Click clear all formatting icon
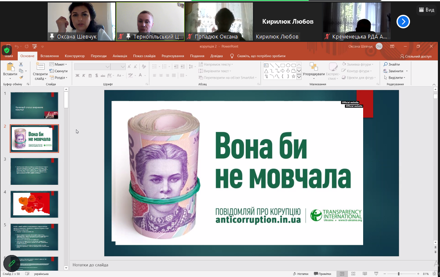The height and width of the screenshot is (277, 440). pyautogui.click(x=144, y=66)
